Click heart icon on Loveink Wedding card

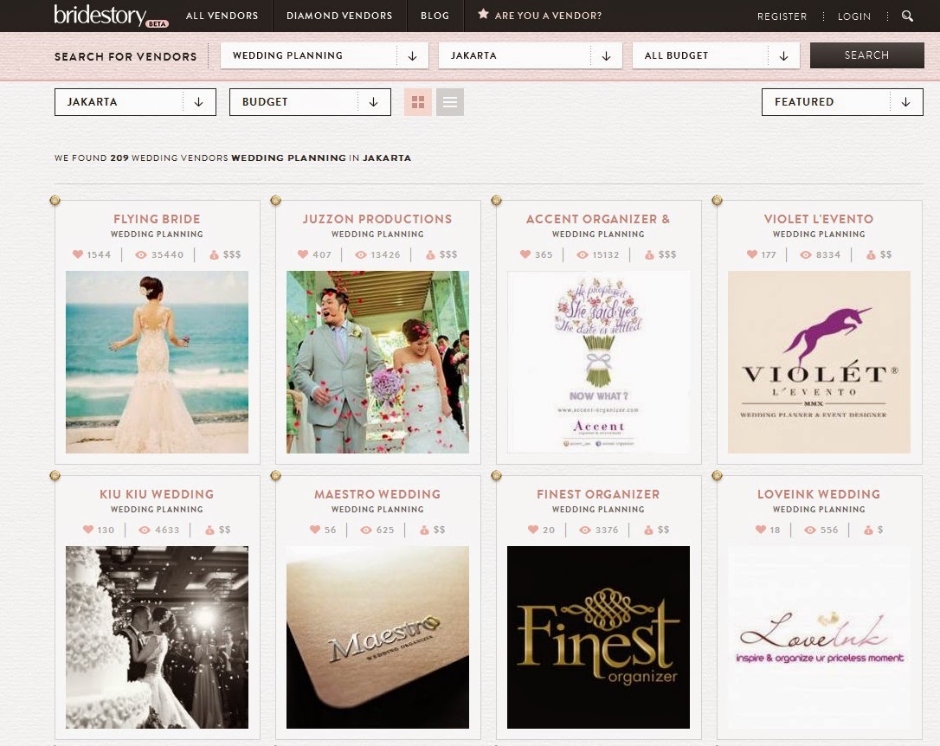tap(761, 529)
